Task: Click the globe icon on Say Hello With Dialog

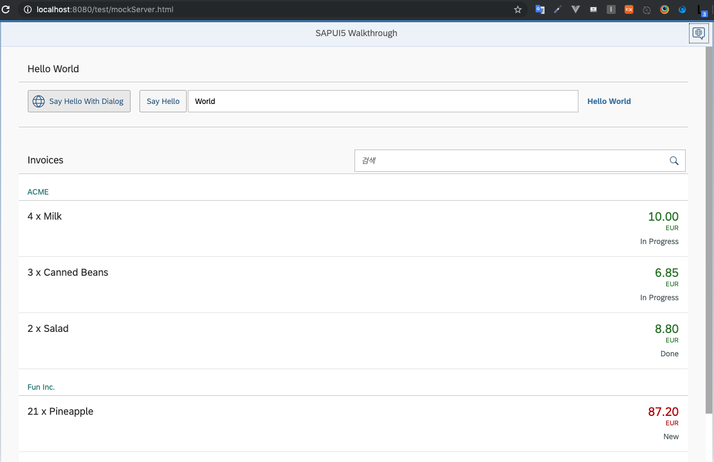Action: click(x=38, y=101)
